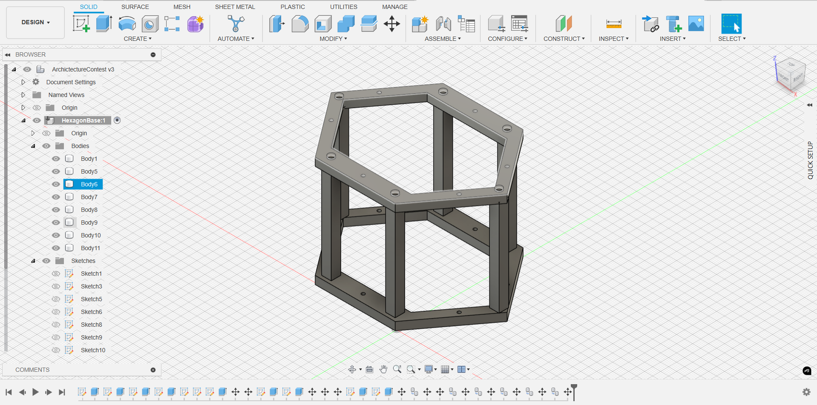This screenshot has width=817, height=405.
Task: Show the top-level Origin folder
Action: click(x=37, y=108)
